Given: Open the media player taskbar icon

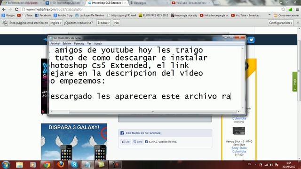Looking at the screenshot, I should pos(33,165).
